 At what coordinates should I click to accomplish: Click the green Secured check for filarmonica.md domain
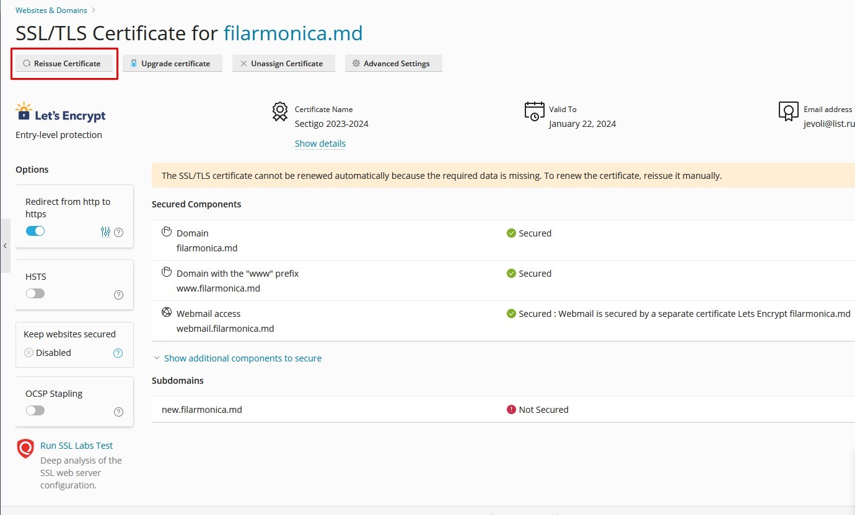(x=511, y=233)
